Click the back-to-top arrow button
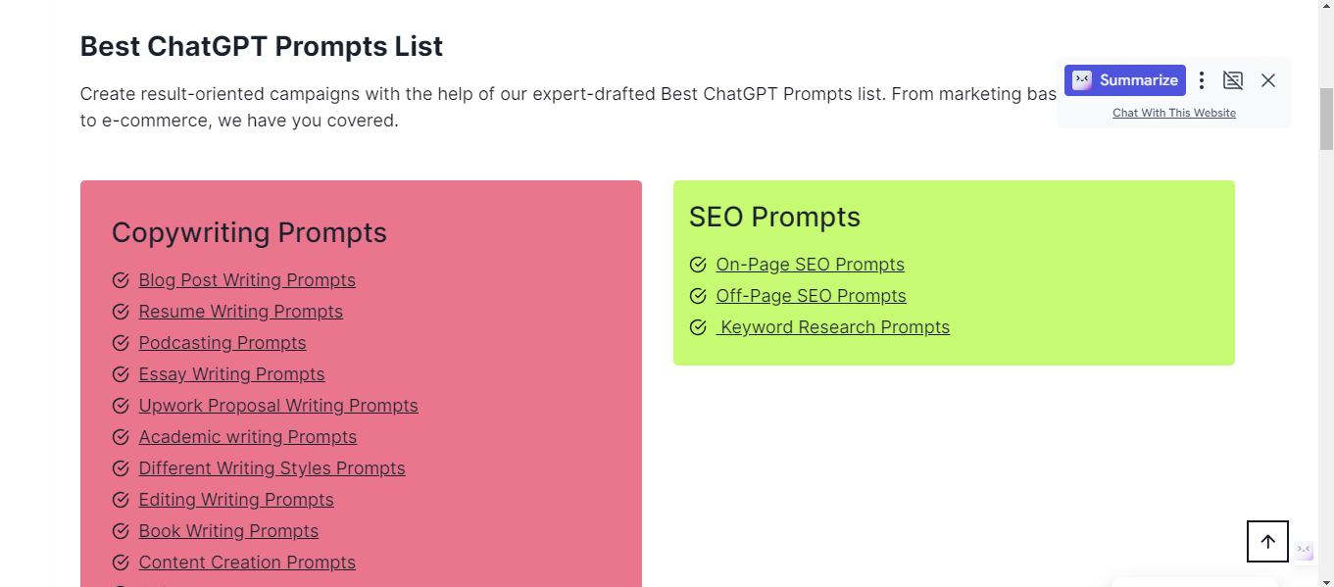The image size is (1334, 587). pos(1267,541)
